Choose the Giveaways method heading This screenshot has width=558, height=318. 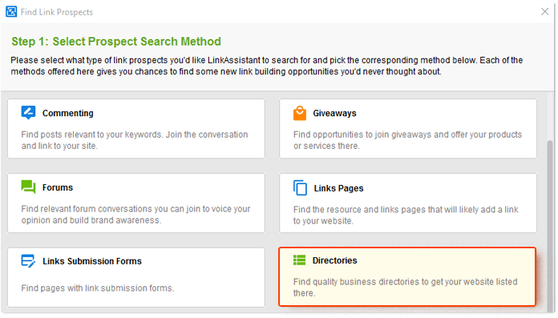[334, 113]
